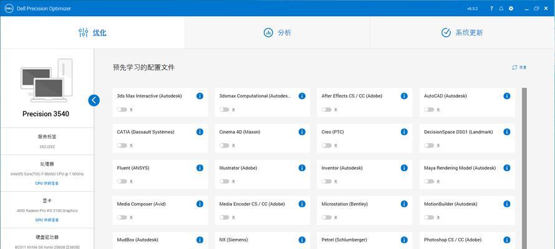Turn on the Fluent (ANSYS) toggle

[122, 181]
